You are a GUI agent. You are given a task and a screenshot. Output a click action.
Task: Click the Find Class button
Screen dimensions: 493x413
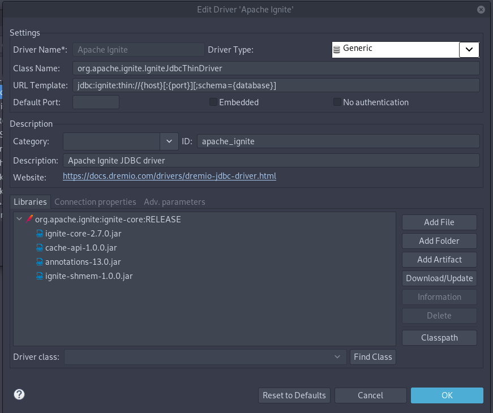tap(372, 356)
